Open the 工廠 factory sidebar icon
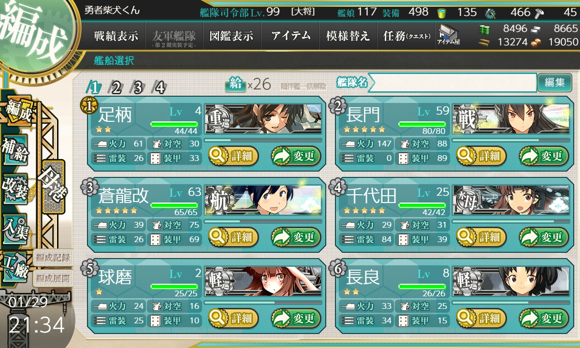 (x=15, y=265)
